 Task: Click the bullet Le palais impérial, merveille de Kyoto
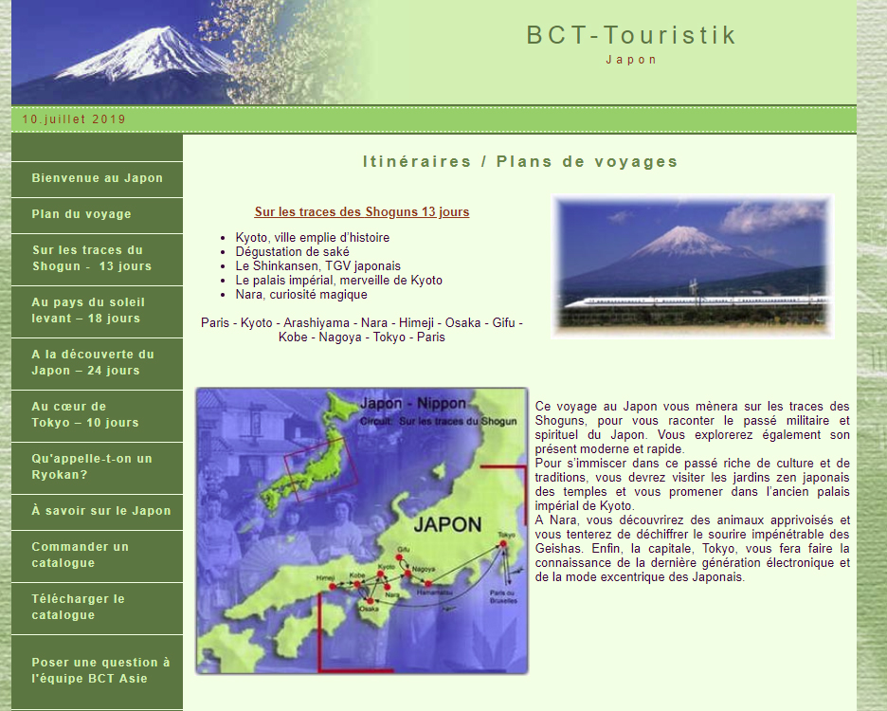(x=339, y=281)
